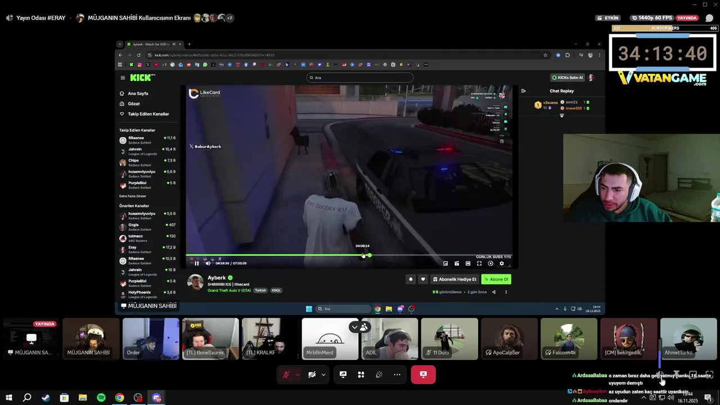The image size is (720, 405).
Task: Open Discord activities launcher
Action: pyautogui.click(x=361, y=375)
